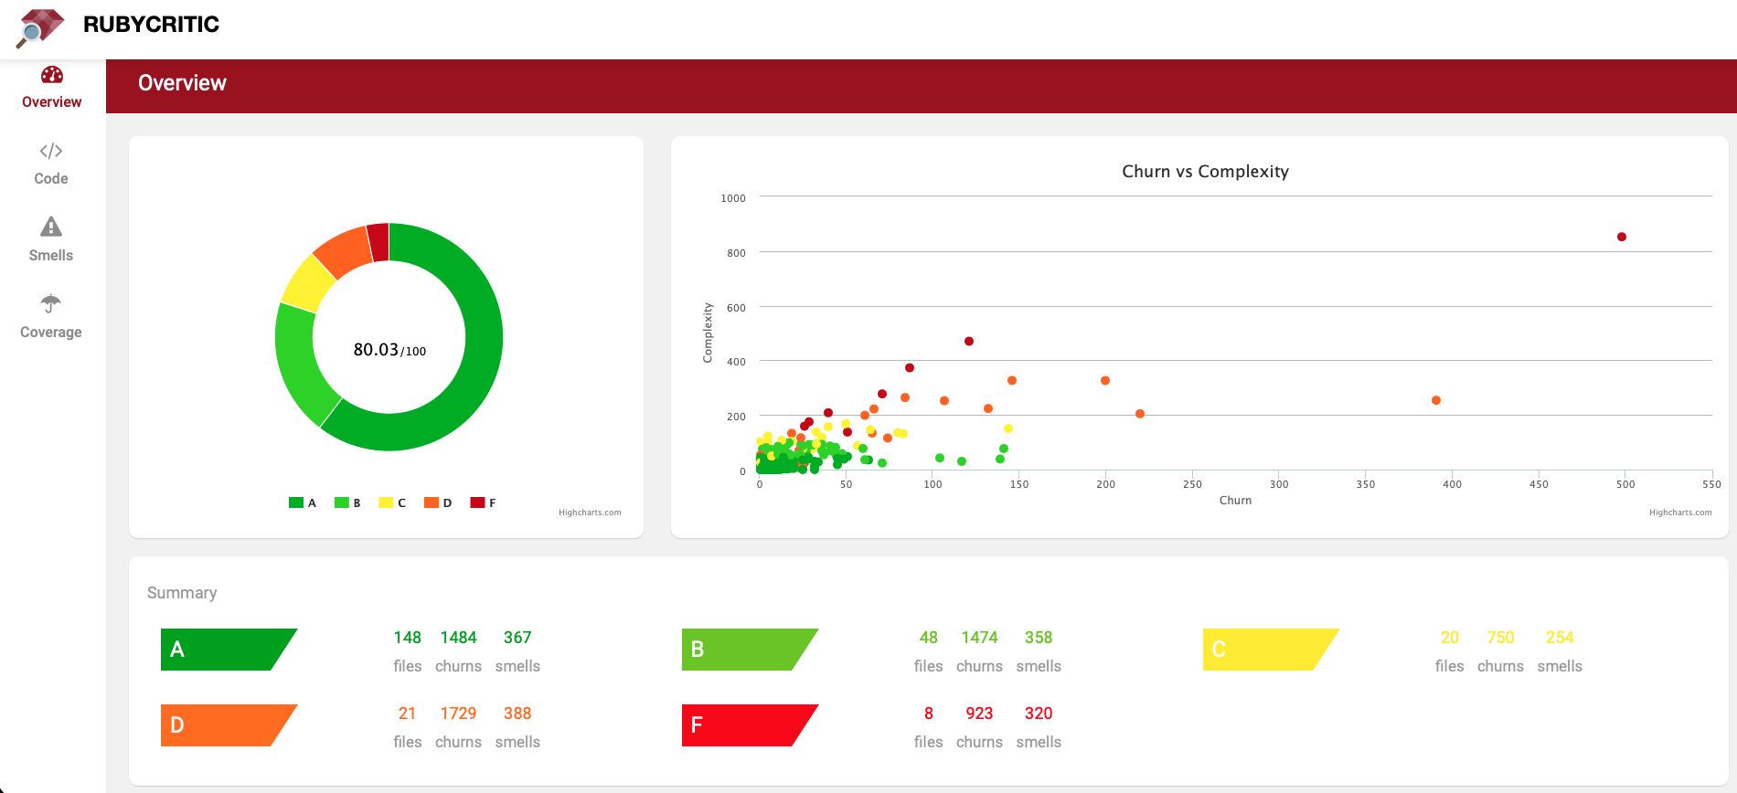Click the Summary heading
Viewport: 1737px width, 793px height.
pyautogui.click(x=182, y=593)
